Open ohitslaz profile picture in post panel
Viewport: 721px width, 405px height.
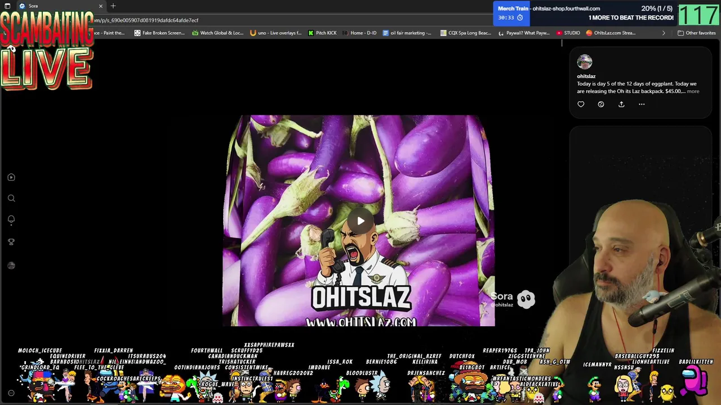[585, 62]
